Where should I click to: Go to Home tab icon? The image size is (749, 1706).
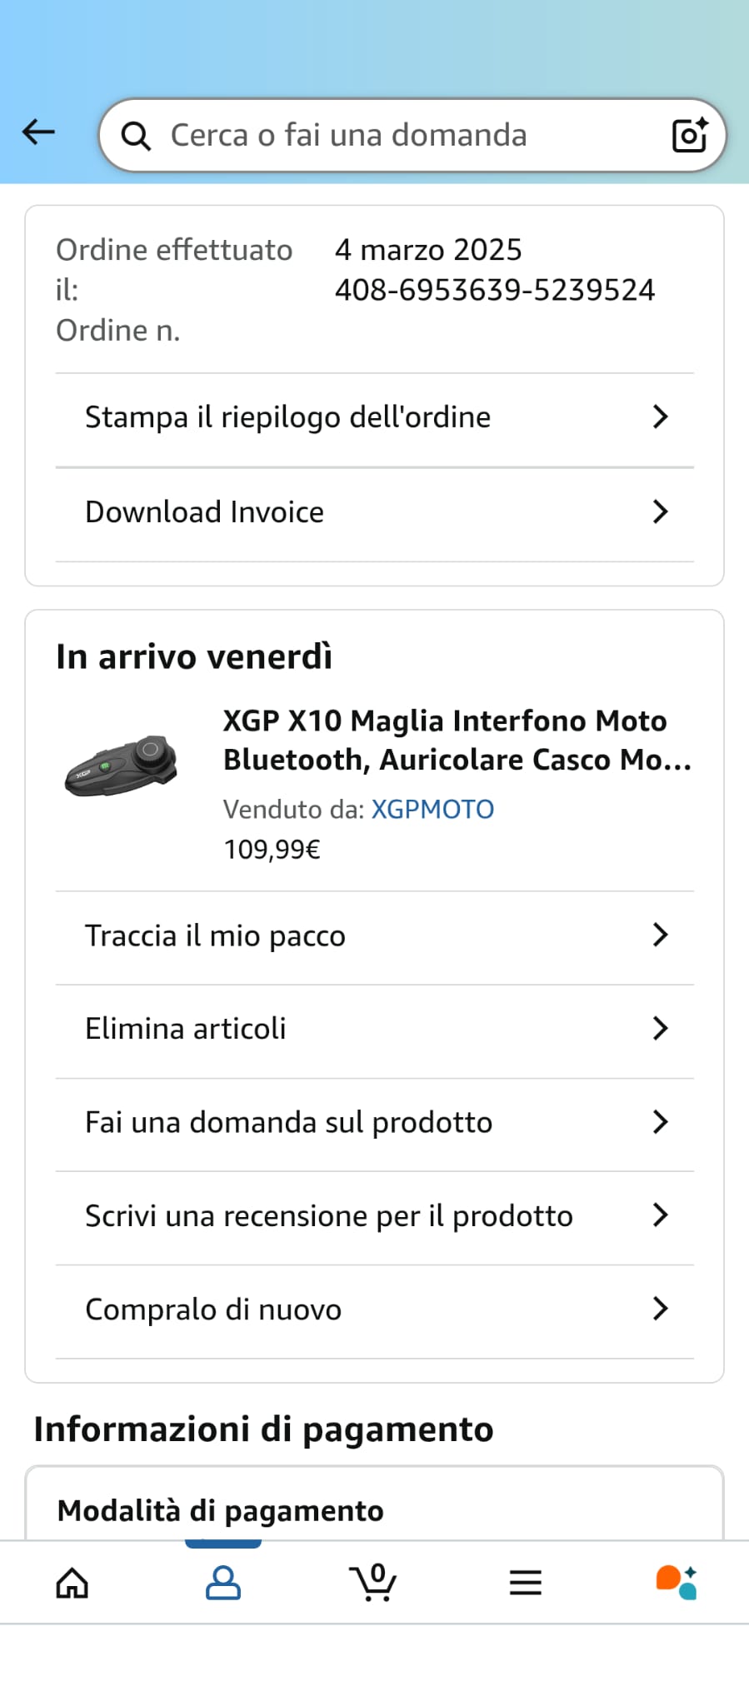(72, 1583)
